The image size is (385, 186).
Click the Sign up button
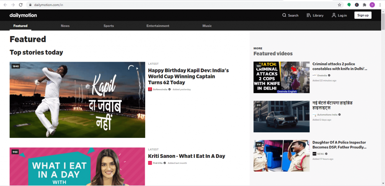click(x=363, y=15)
